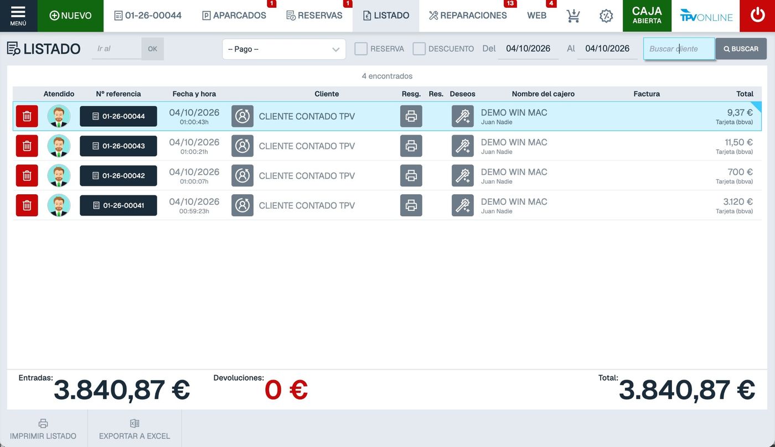Focus the Buscar cliente search field
The image size is (775, 447).
[x=679, y=49]
